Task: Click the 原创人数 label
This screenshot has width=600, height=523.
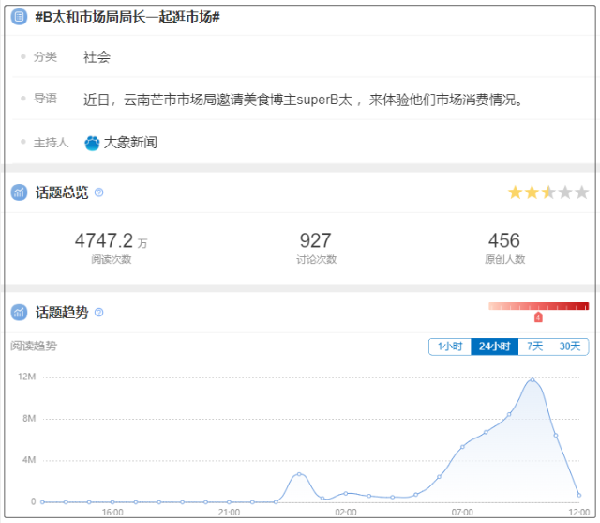Action: pos(504,259)
